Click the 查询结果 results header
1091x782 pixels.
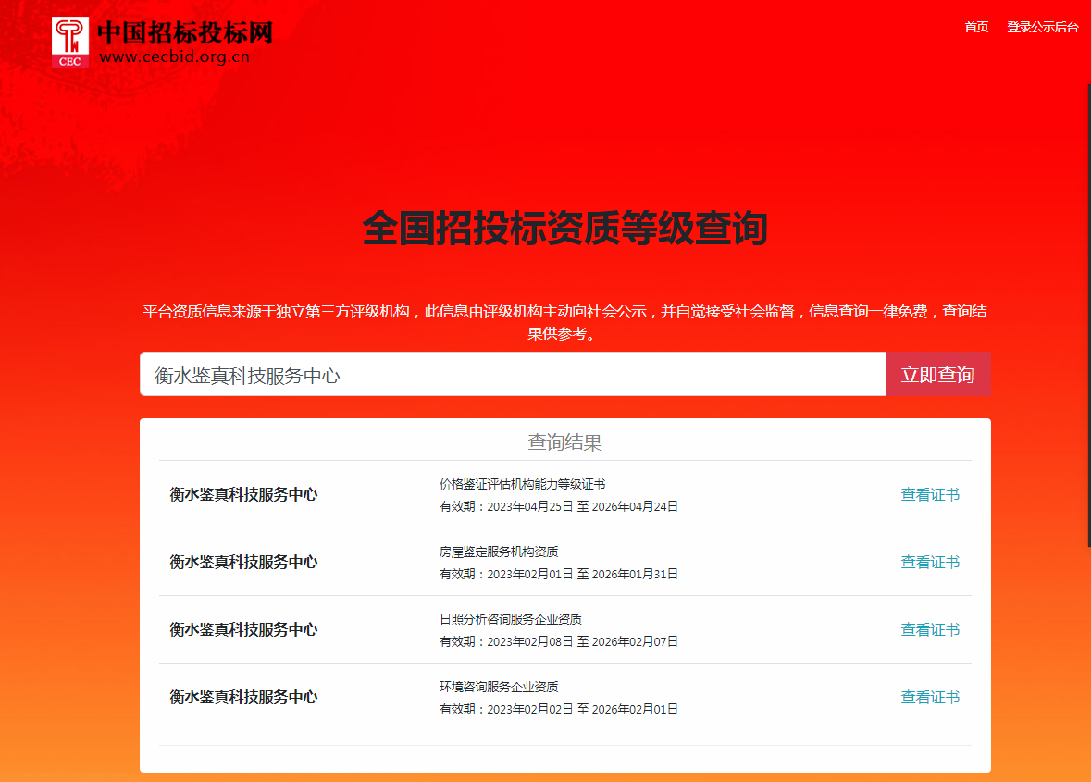[564, 442]
